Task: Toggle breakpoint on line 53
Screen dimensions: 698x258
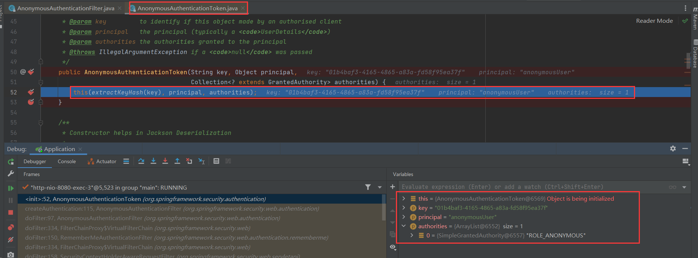Action: [31, 102]
